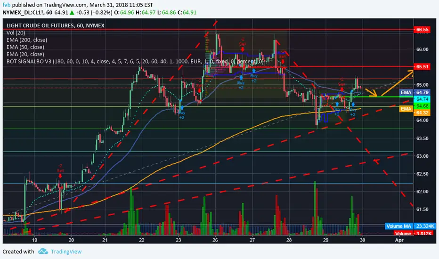Select the EMA (200, close) legend entry

pos(26,40)
